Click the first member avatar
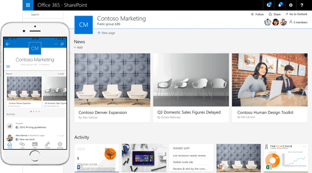 (x=268, y=22)
